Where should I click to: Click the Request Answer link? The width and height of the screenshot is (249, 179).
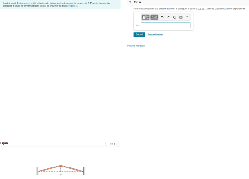155,34
